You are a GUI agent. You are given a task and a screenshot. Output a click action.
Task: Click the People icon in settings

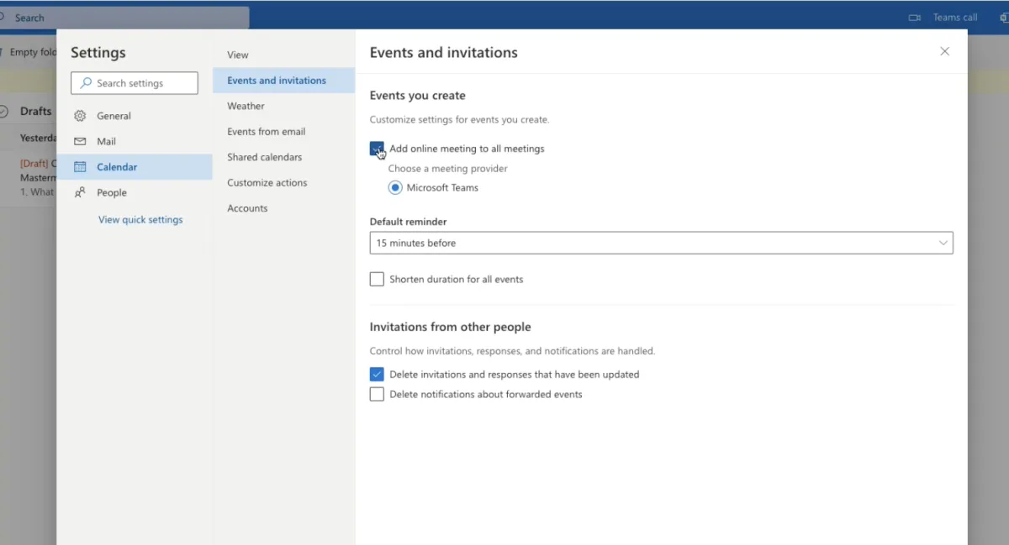(80, 192)
